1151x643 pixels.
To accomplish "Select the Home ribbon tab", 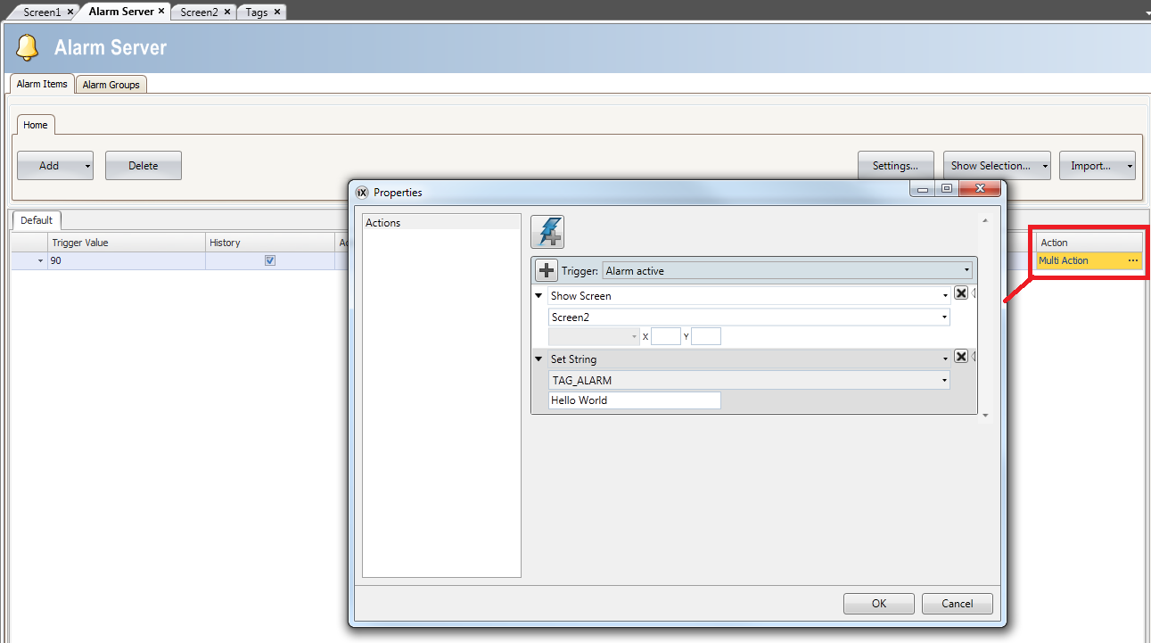I will click(36, 125).
